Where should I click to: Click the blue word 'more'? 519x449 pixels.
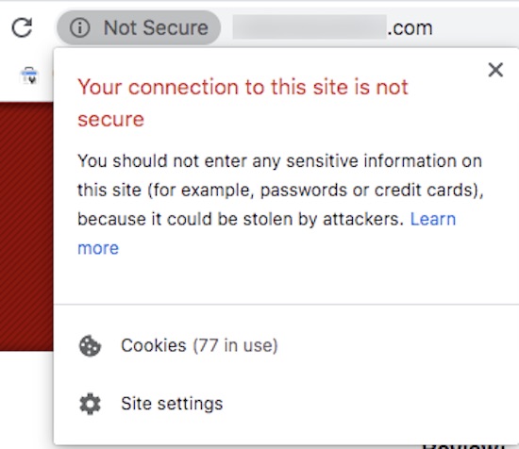[98, 248]
